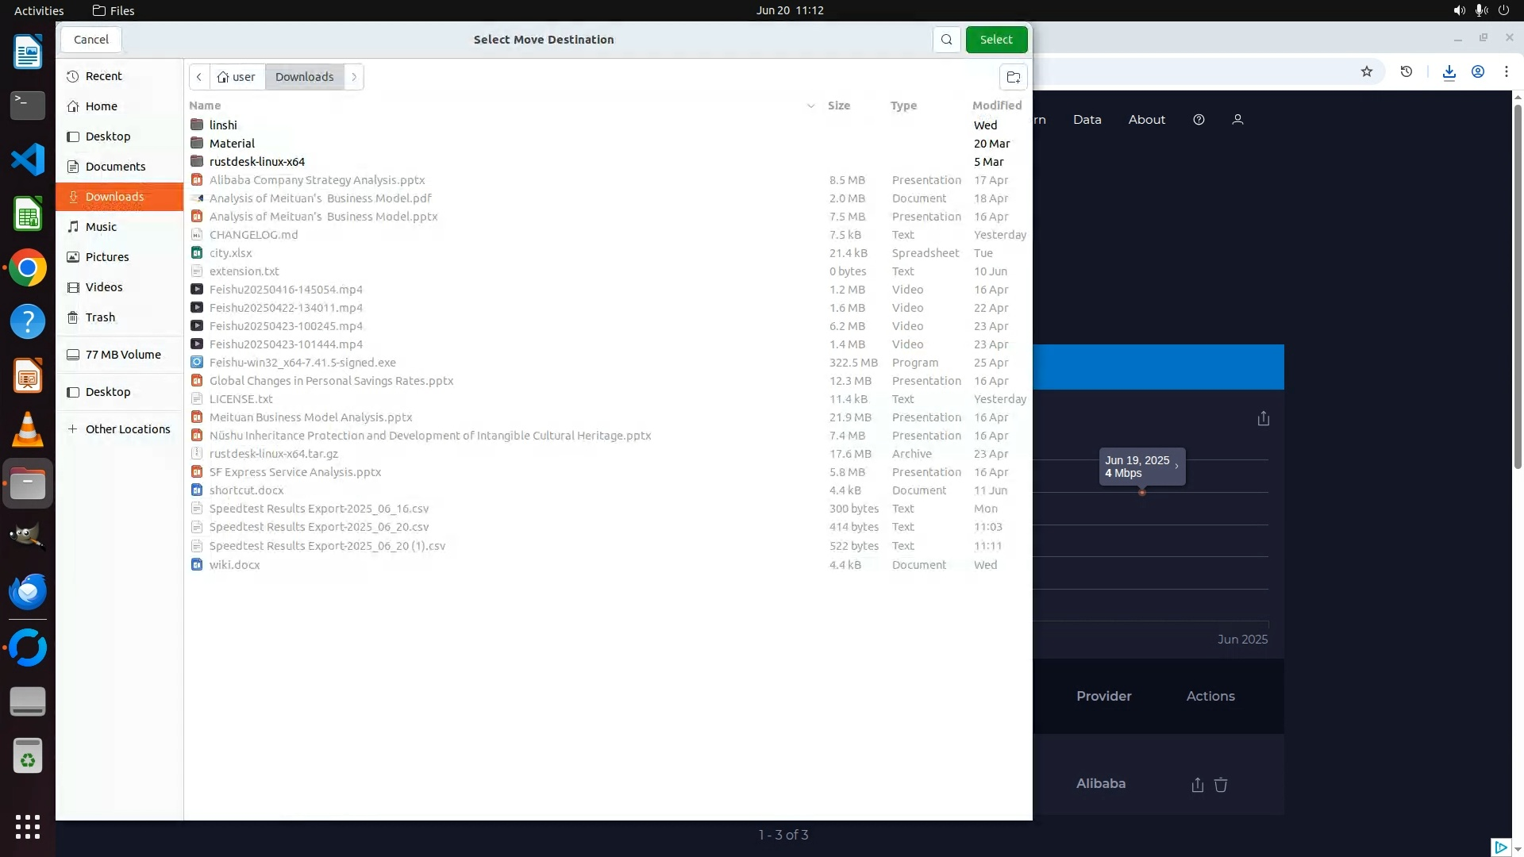Viewport: 1524px width, 857px height.
Task: Go forward using path bar right chevron
Action: click(354, 77)
